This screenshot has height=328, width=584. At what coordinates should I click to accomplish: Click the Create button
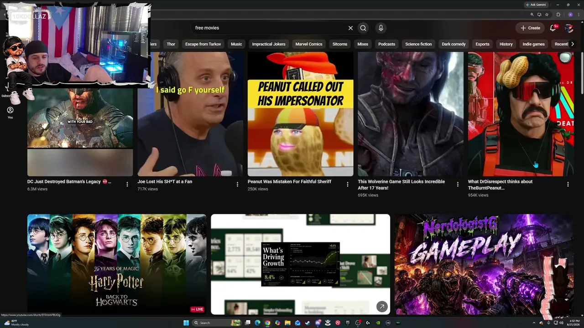530,28
